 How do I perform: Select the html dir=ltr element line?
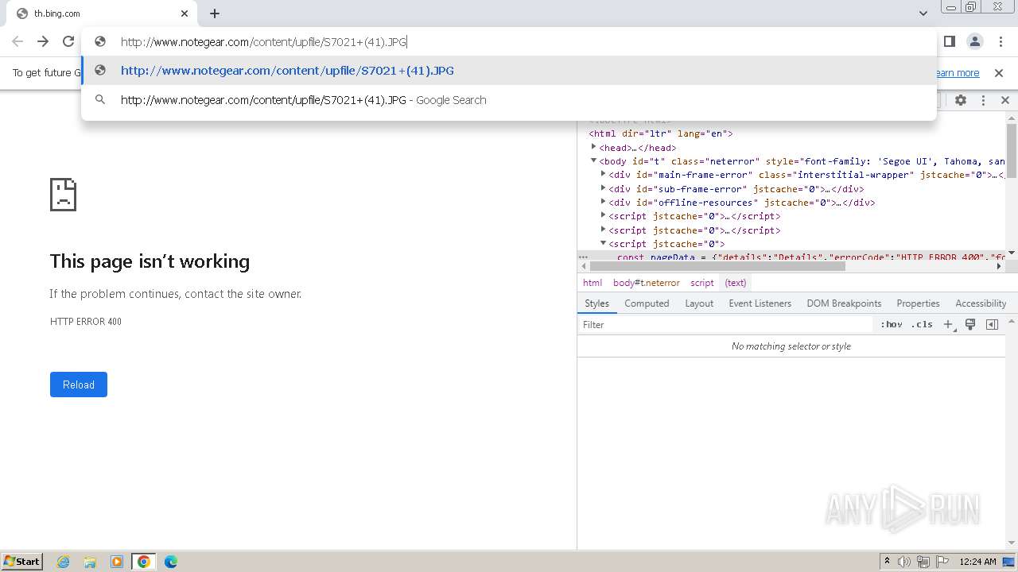(661, 133)
